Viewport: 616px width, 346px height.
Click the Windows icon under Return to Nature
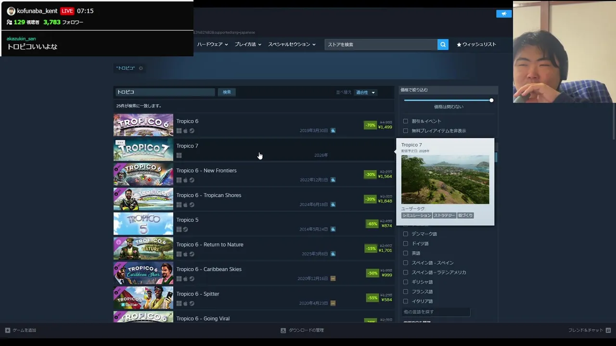179,254
